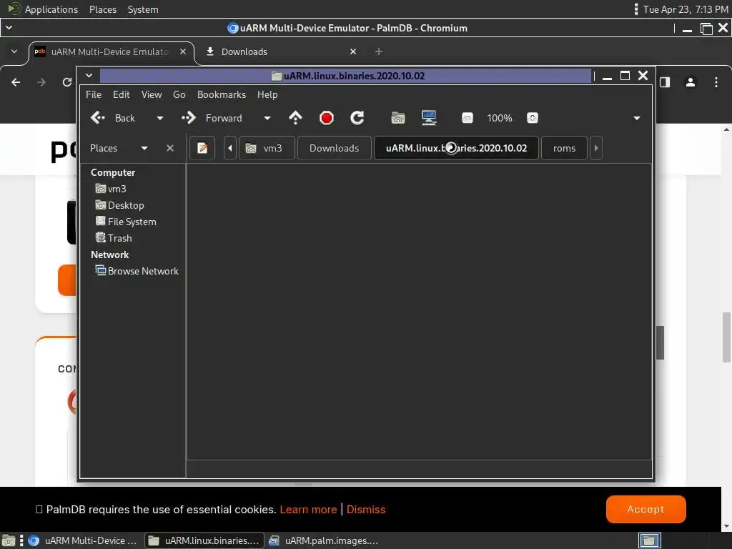Select File System in Places sidebar
This screenshot has width=732, height=549.
tap(126, 222)
